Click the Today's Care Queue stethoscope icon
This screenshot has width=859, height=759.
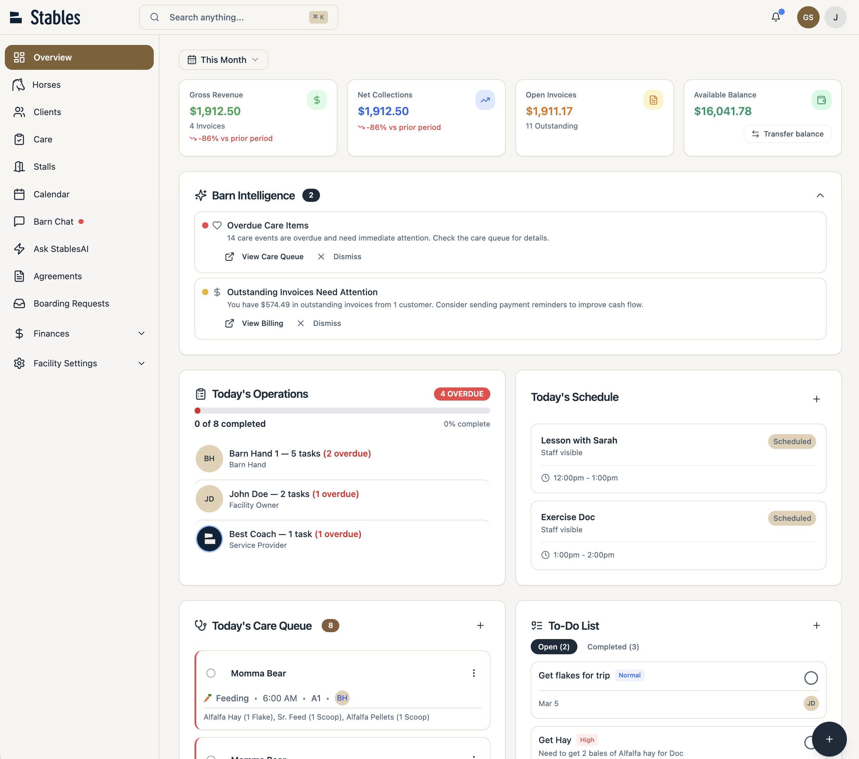[x=201, y=626]
